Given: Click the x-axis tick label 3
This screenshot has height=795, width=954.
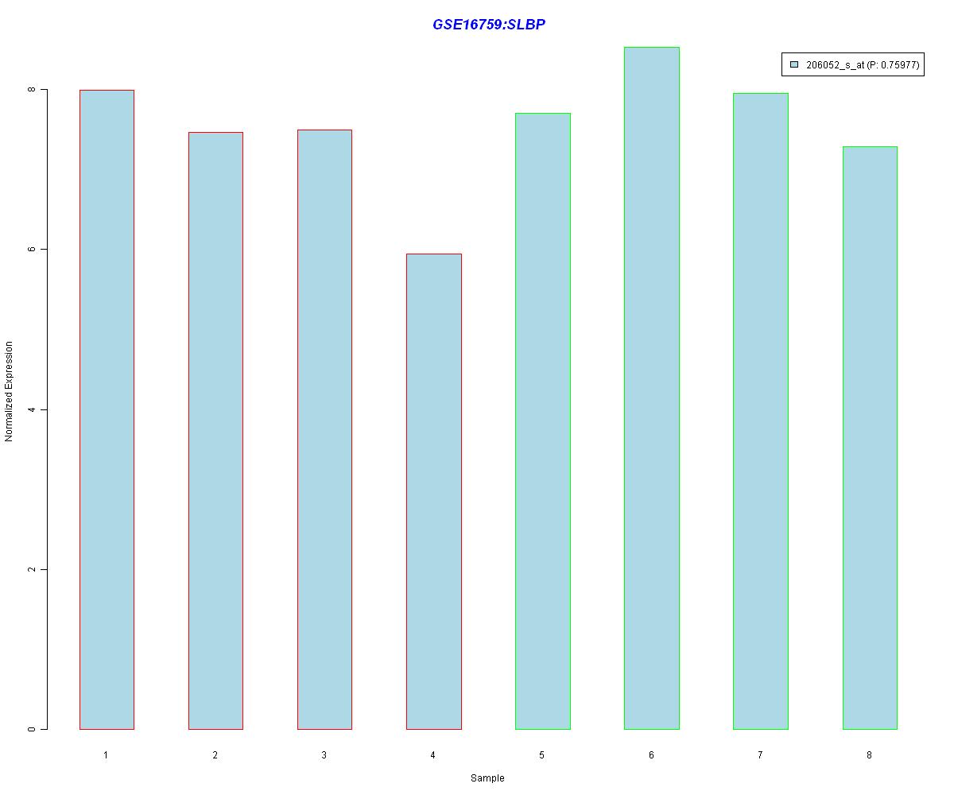Looking at the screenshot, I should [324, 754].
